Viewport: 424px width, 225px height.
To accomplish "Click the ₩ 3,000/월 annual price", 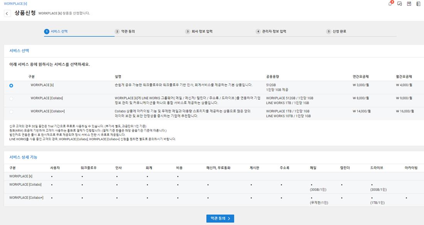I will point(361,85).
